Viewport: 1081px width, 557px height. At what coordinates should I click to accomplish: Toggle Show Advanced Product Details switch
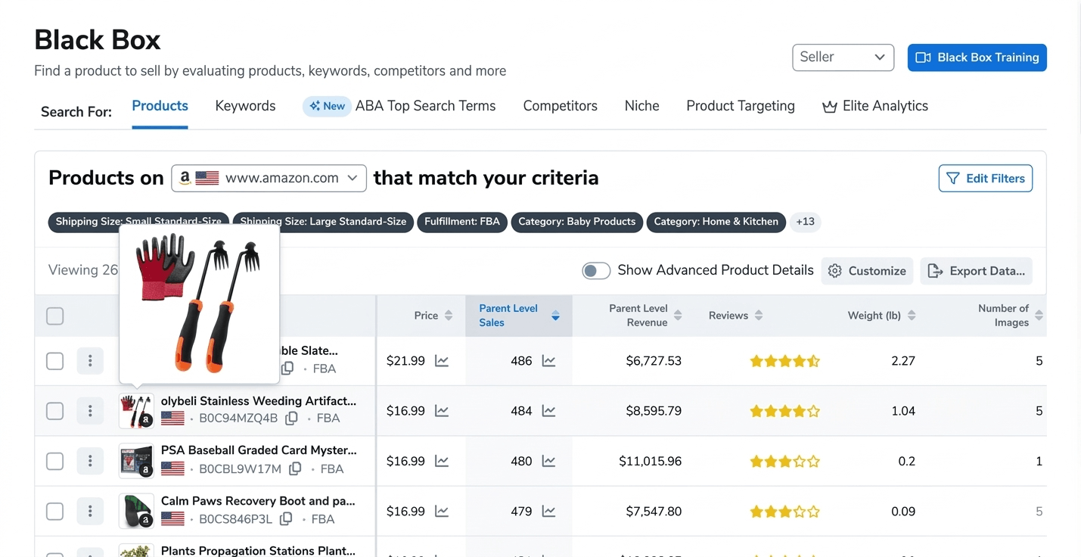[596, 271]
